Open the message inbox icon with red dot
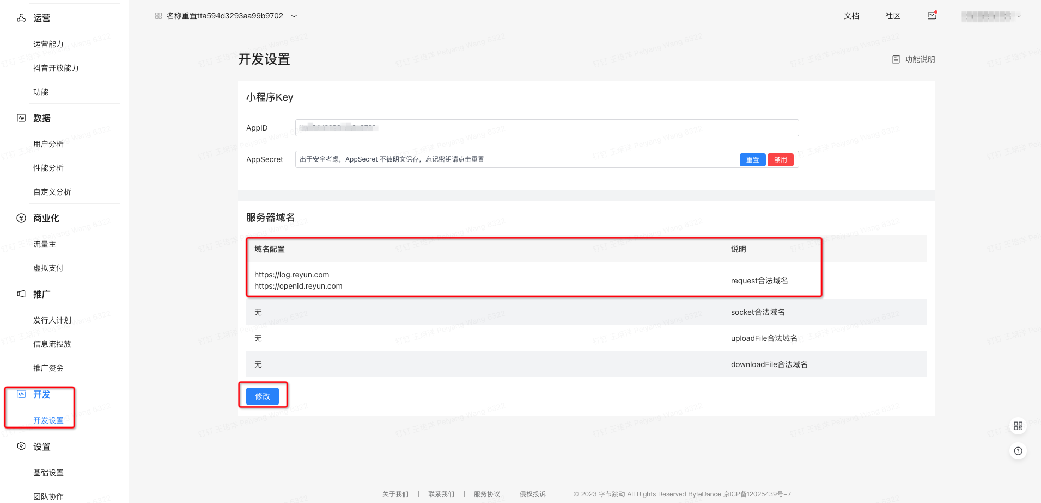This screenshot has width=1041, height=503. coord(932,16)
